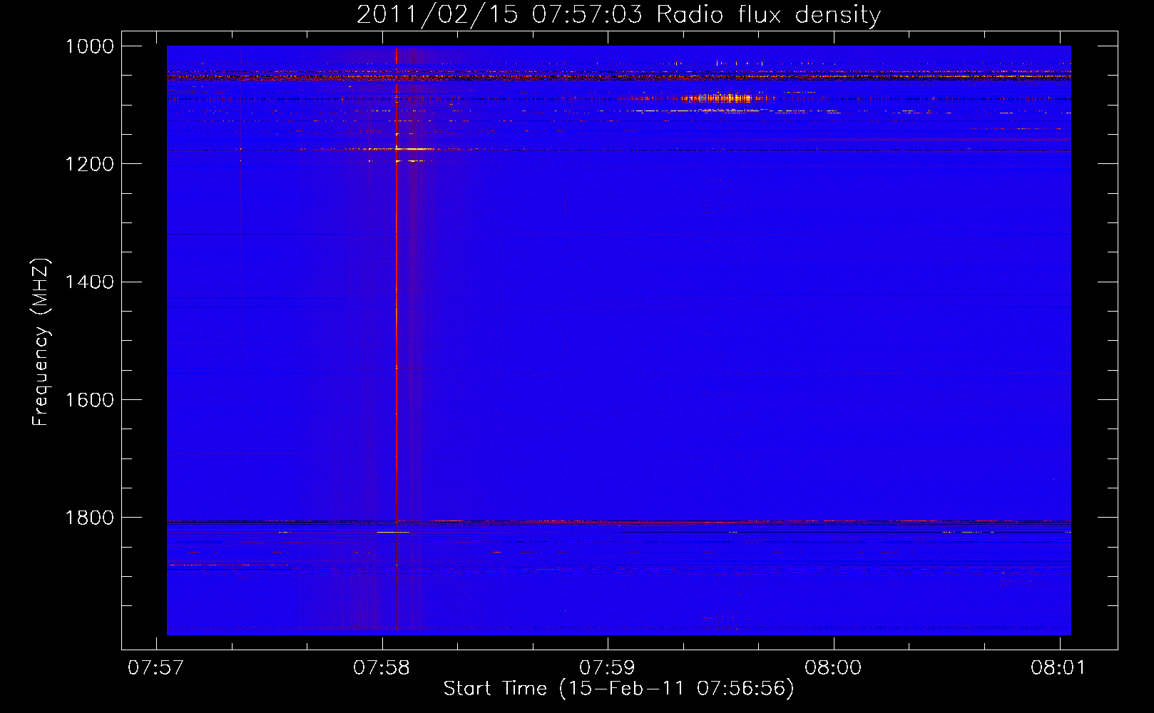
Task: Click the 08:00 time tick label
Action: (833, 667)
